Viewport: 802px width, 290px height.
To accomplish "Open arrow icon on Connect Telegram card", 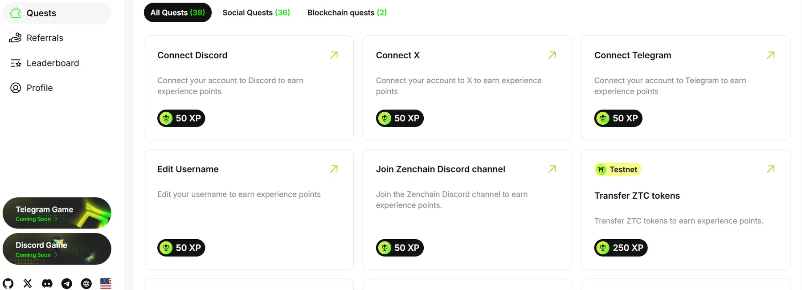I will tap(771, 55).
